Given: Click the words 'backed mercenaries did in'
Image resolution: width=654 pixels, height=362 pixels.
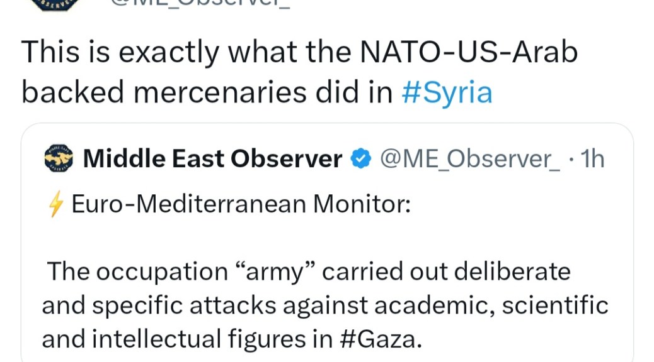Looking at the screenshot, I should click(x=208, y=92).
